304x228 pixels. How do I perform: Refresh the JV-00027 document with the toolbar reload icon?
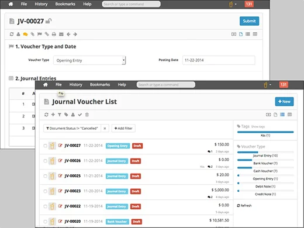click(12, 34)
